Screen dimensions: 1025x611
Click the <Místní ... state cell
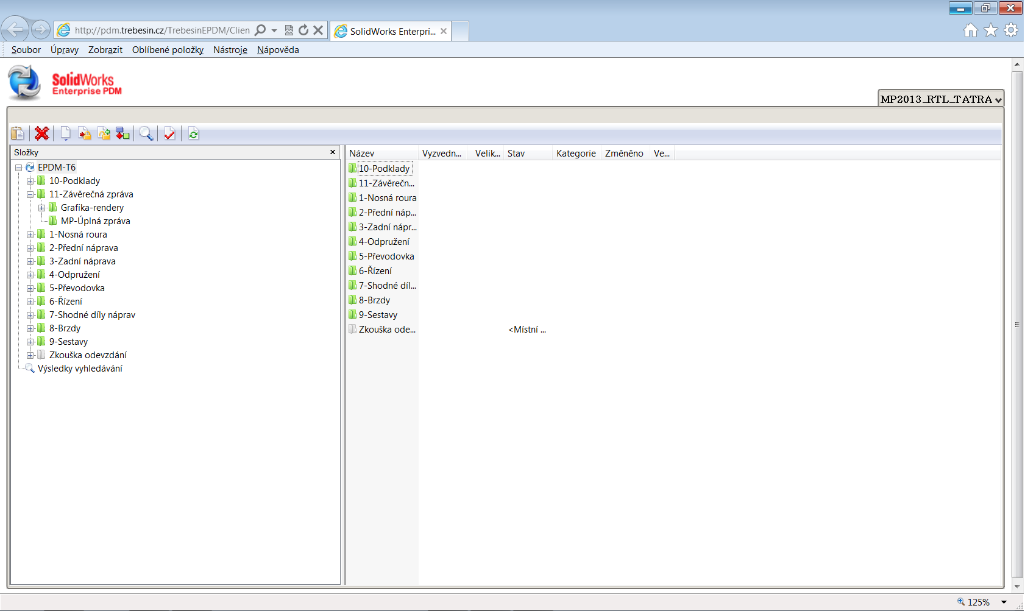coord(527,330)
